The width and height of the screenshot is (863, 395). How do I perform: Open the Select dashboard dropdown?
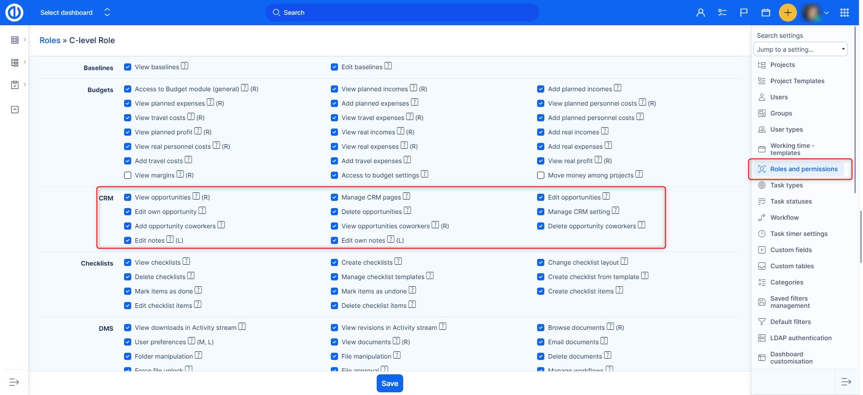(75, 13)
